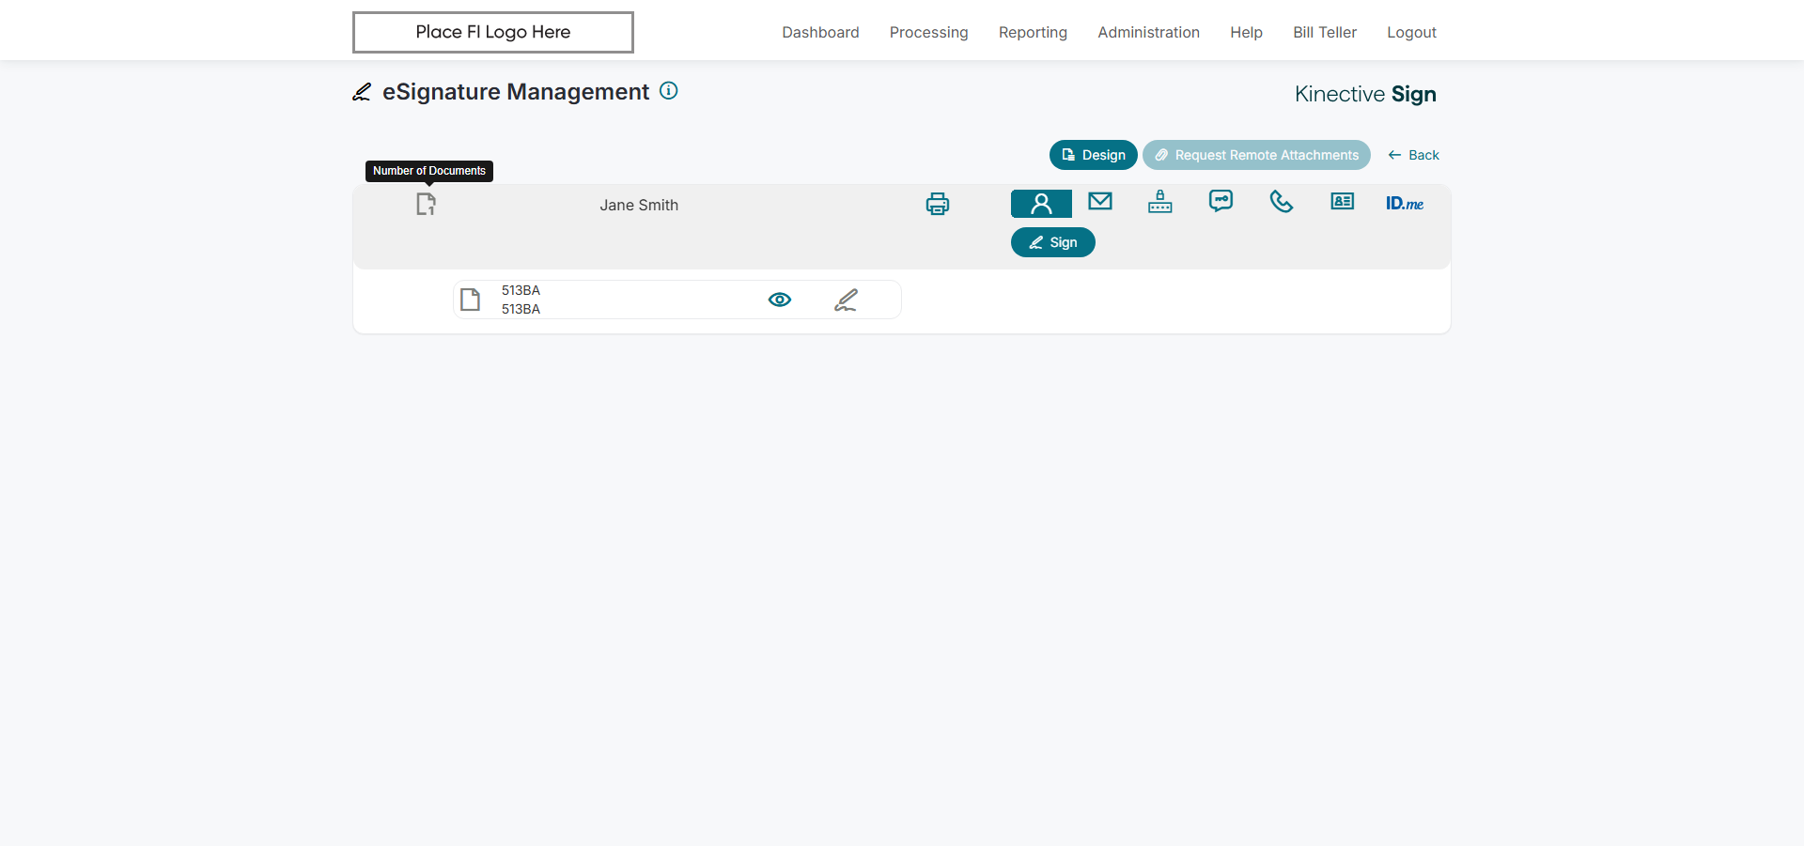Click the document icon beside 513BA
The width and height of the screenshot is (1804, 846).
click(x=471, y=300)
